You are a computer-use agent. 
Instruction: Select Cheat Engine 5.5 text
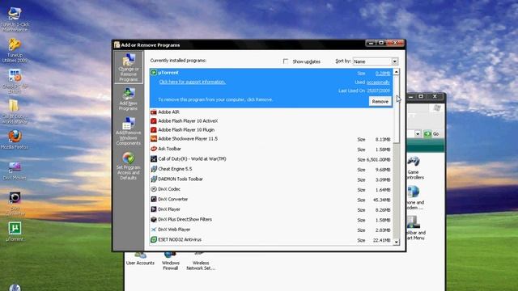point(175,169)
